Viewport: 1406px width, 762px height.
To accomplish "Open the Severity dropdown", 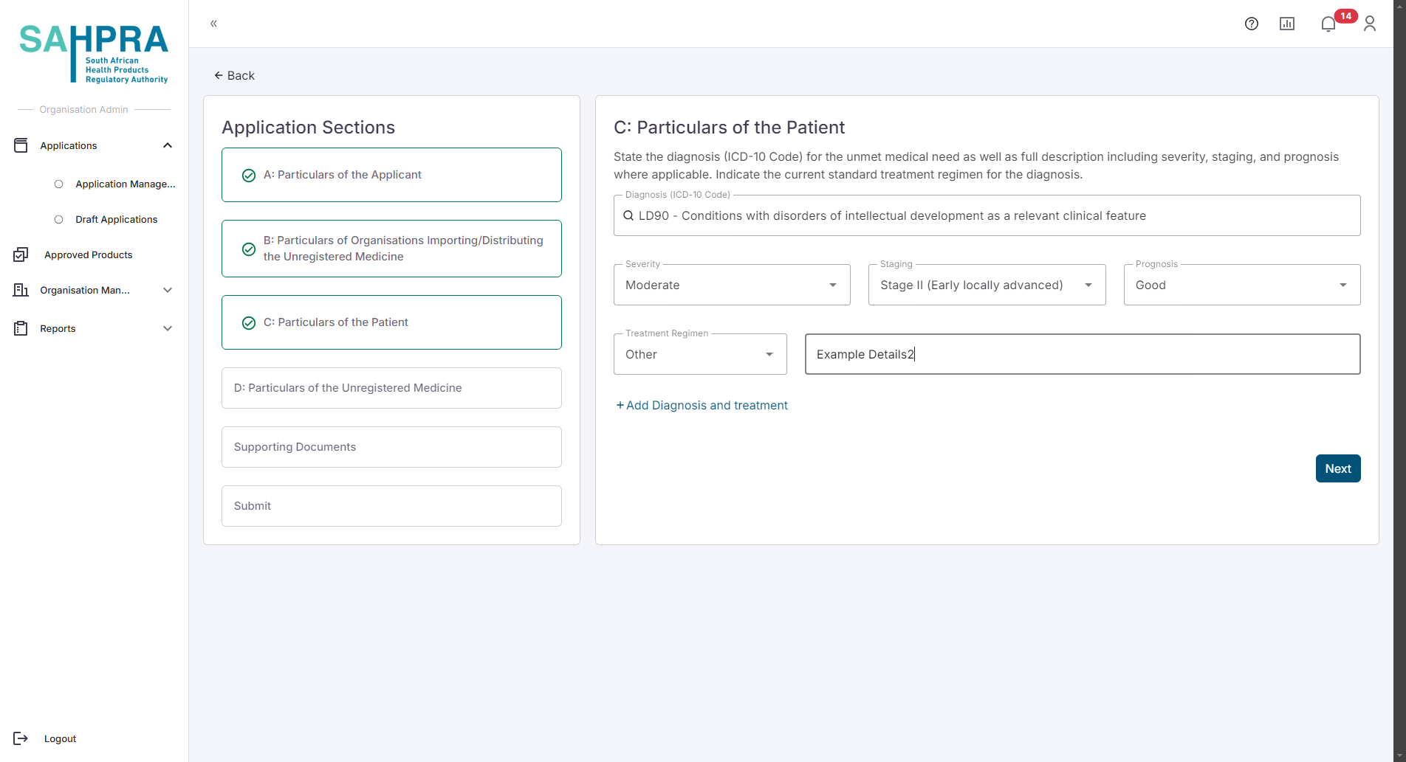I will tap(731, 285).
